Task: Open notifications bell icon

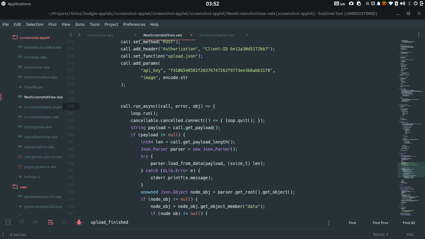Action: pyautogui.click(x=379, y=4)
